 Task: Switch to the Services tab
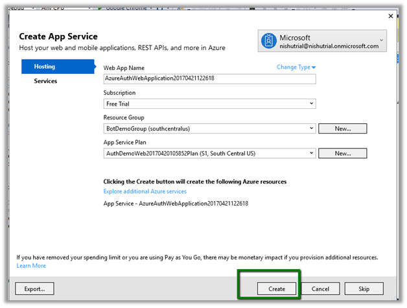coord(45,81)
